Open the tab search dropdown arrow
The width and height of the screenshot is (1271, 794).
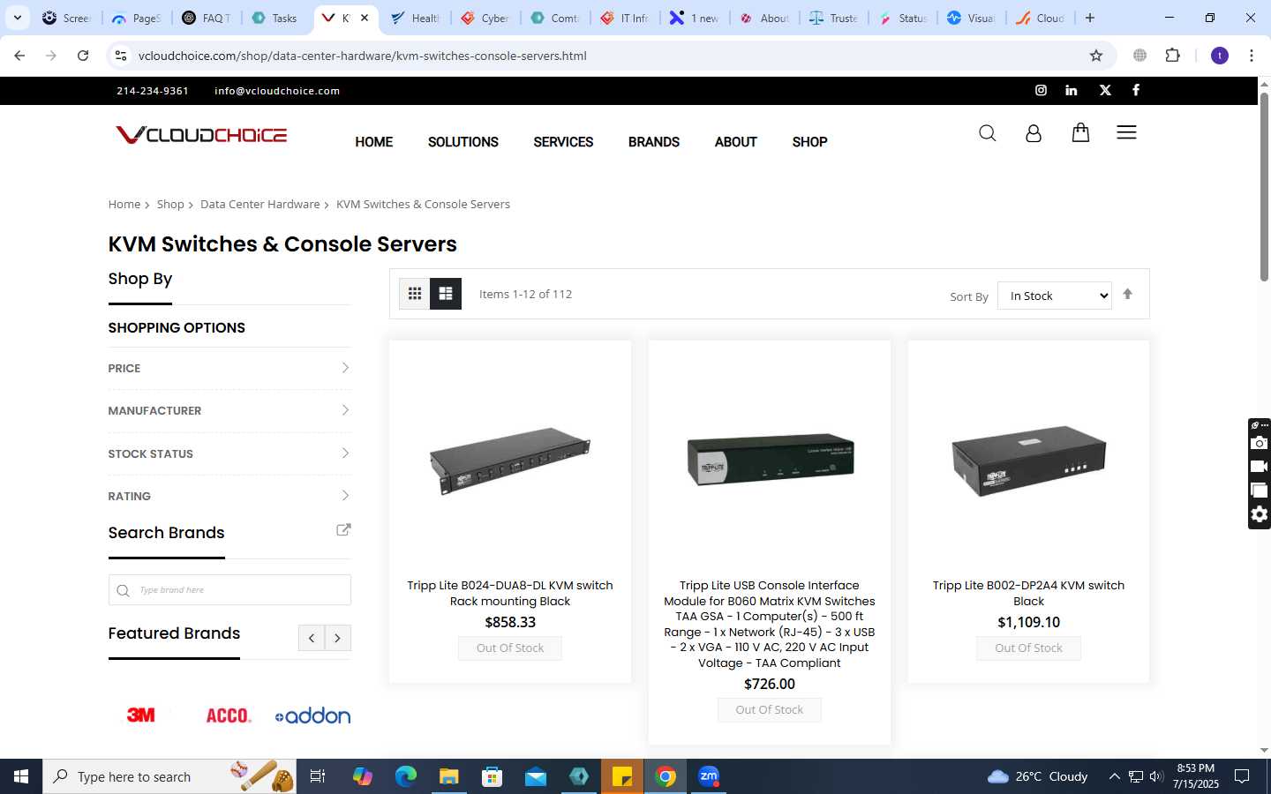pyautogui.click(x=17, y=18)
